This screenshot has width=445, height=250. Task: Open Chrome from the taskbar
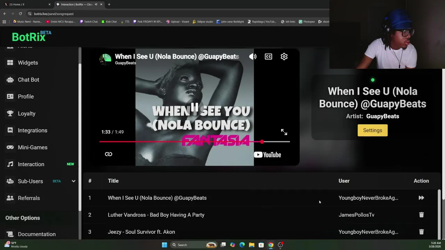[x=270, y=245]
